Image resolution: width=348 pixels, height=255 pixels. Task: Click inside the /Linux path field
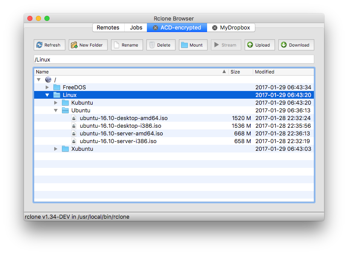click(128, 59)
